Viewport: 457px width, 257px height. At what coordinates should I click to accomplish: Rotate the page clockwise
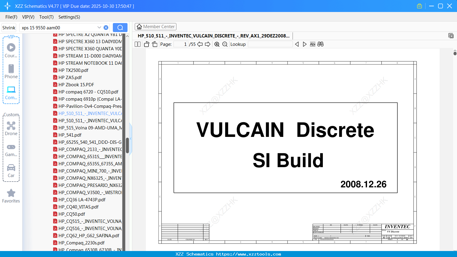point(155,44)
